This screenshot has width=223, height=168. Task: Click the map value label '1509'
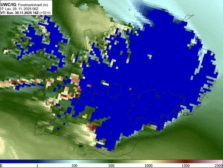click(15, 84)
